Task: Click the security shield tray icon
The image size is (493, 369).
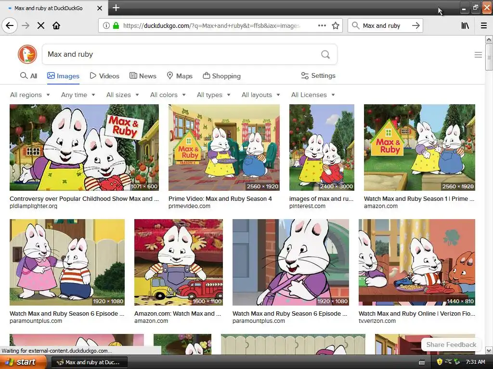Action: click(x=440, y=362)
